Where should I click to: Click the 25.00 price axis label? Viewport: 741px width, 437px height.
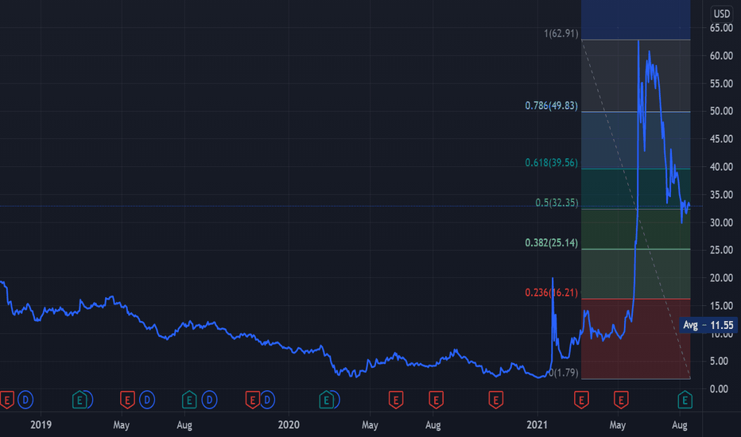[721, 250]
